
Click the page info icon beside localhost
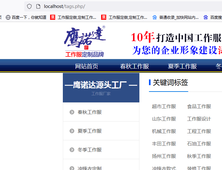pyautogui.click(x=38, y=6)
